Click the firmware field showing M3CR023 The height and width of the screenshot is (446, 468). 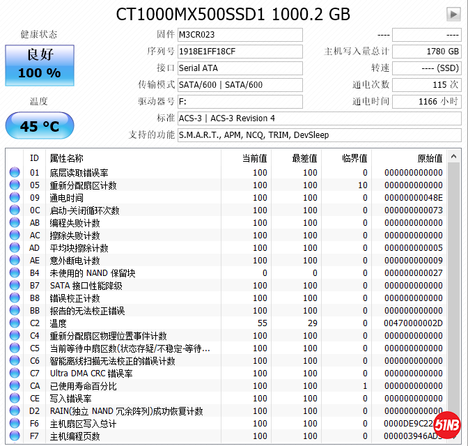click(x=240, y=35)
